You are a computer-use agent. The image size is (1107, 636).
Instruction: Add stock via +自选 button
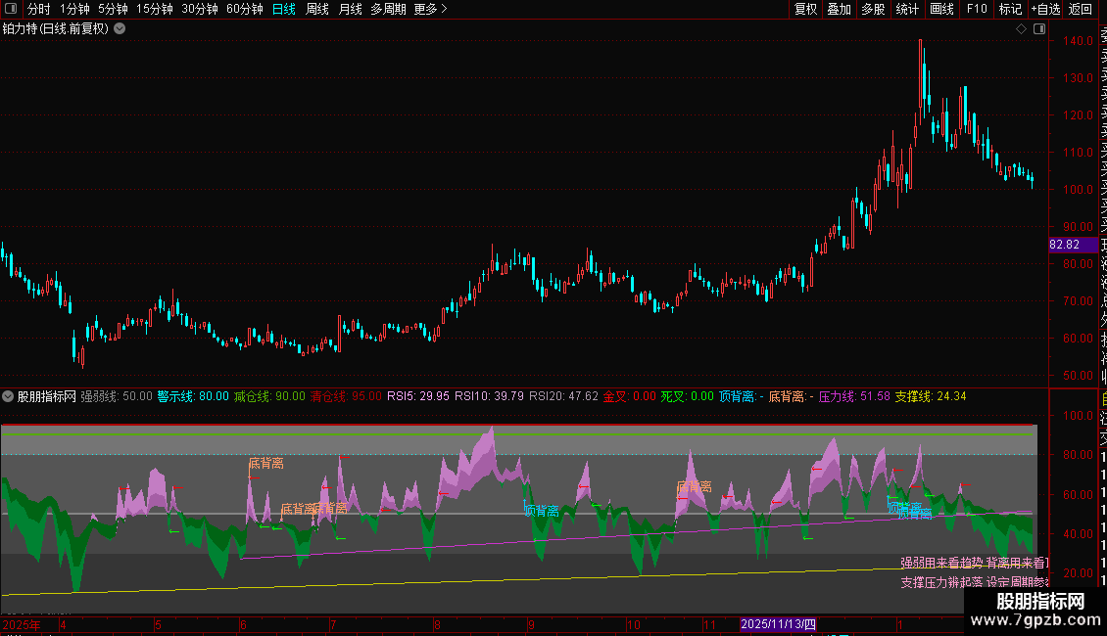pyautogui.click(x=1045, y=9)
